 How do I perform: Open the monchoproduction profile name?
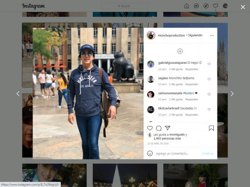coord(171,35)
